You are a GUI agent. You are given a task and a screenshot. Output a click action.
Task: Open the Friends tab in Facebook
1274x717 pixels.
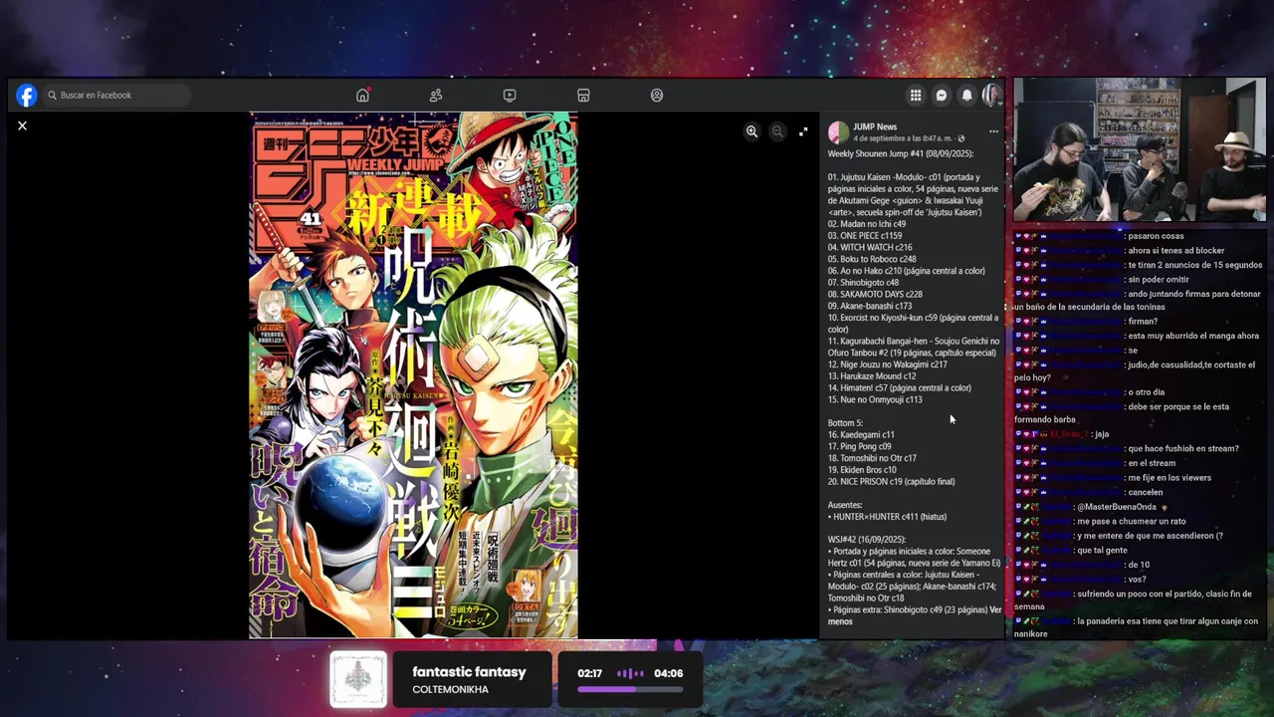pyautogui.click(x=436, y=96)
